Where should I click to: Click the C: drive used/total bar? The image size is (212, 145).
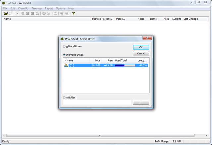point(125,65)
